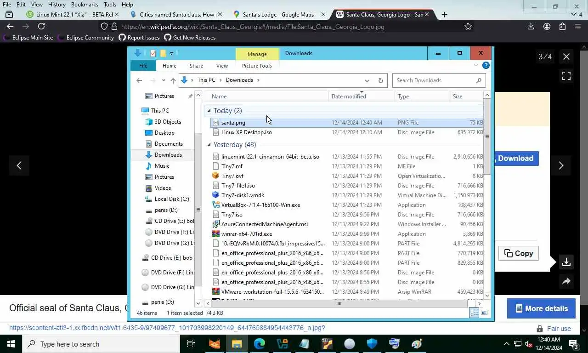This screenshot has height=353, width=588.
Task: Go back in the Explorer window
Action: click(x=139, y=80)
